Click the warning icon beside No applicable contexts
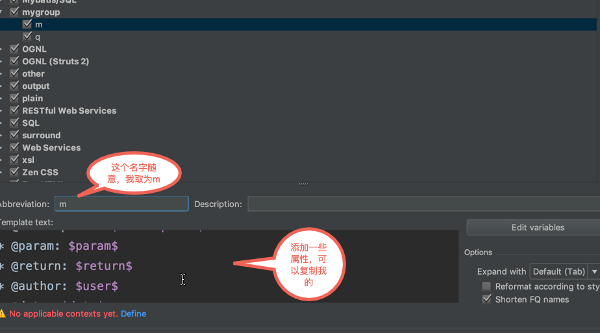 (3, 314)
